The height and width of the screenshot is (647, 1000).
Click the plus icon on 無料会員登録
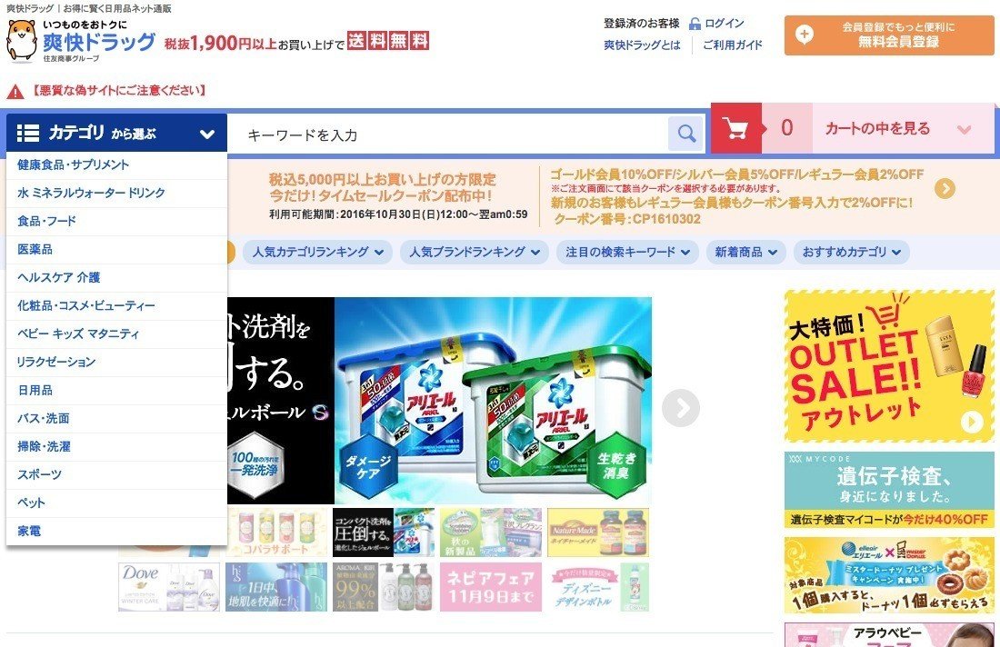(805, 35)
